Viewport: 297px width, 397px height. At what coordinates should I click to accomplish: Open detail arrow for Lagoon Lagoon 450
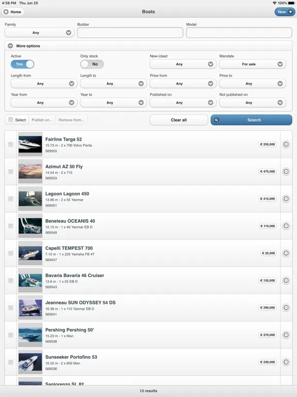(x=286, y=198)
